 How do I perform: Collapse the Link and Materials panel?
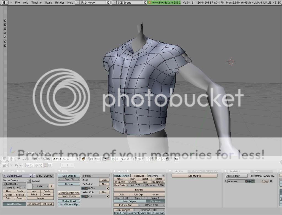4,171
